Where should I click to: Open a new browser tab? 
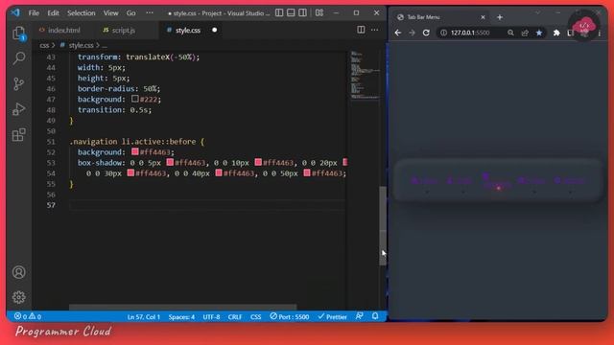tap(500, 17)
